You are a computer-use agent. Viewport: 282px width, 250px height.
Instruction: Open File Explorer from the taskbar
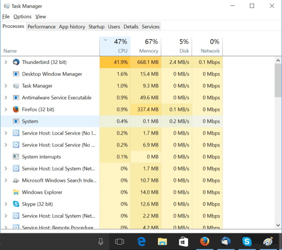162,241
